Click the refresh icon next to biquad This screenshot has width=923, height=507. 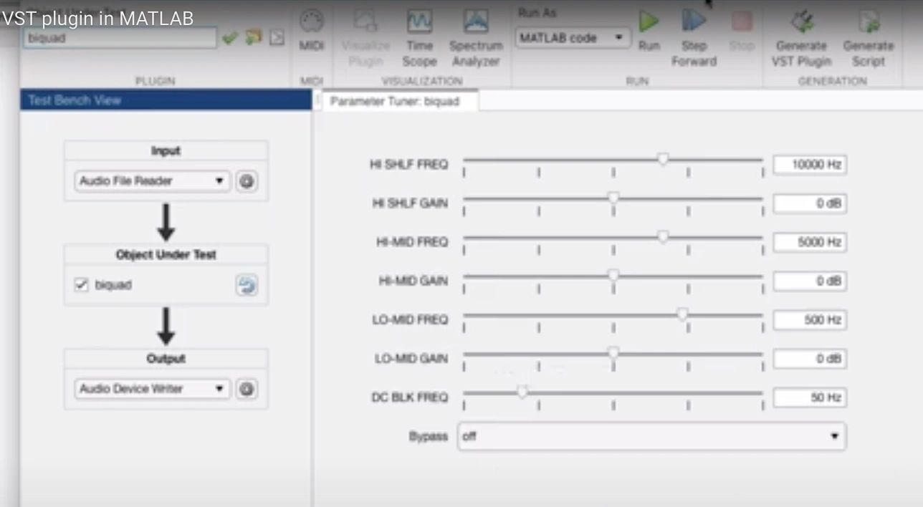247,285
